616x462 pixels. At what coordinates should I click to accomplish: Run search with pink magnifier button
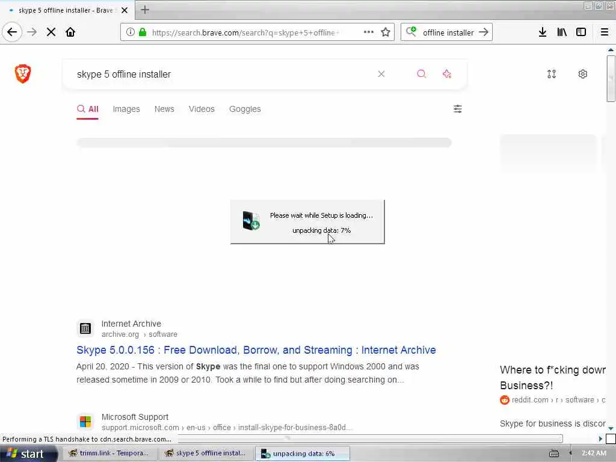coord(422,74)
